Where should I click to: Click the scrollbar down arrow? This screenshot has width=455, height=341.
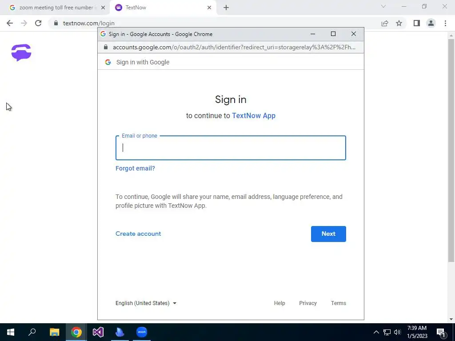pyautogui.click(x=451, y=320)
